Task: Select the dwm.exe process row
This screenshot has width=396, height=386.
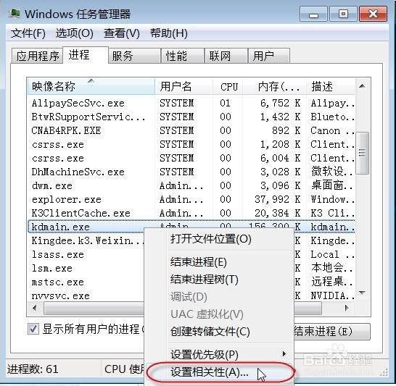Action: (191, 185)
